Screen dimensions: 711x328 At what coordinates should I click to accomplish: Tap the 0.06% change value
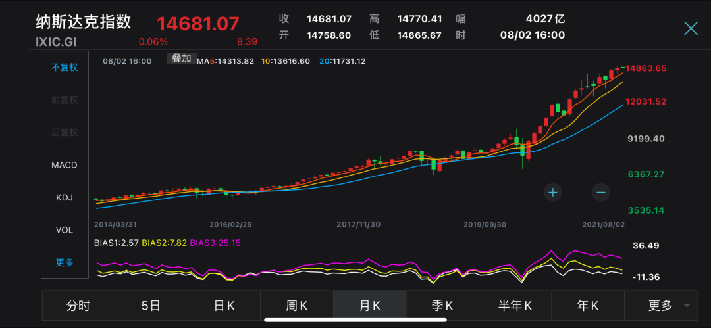[x=153, y=41]
